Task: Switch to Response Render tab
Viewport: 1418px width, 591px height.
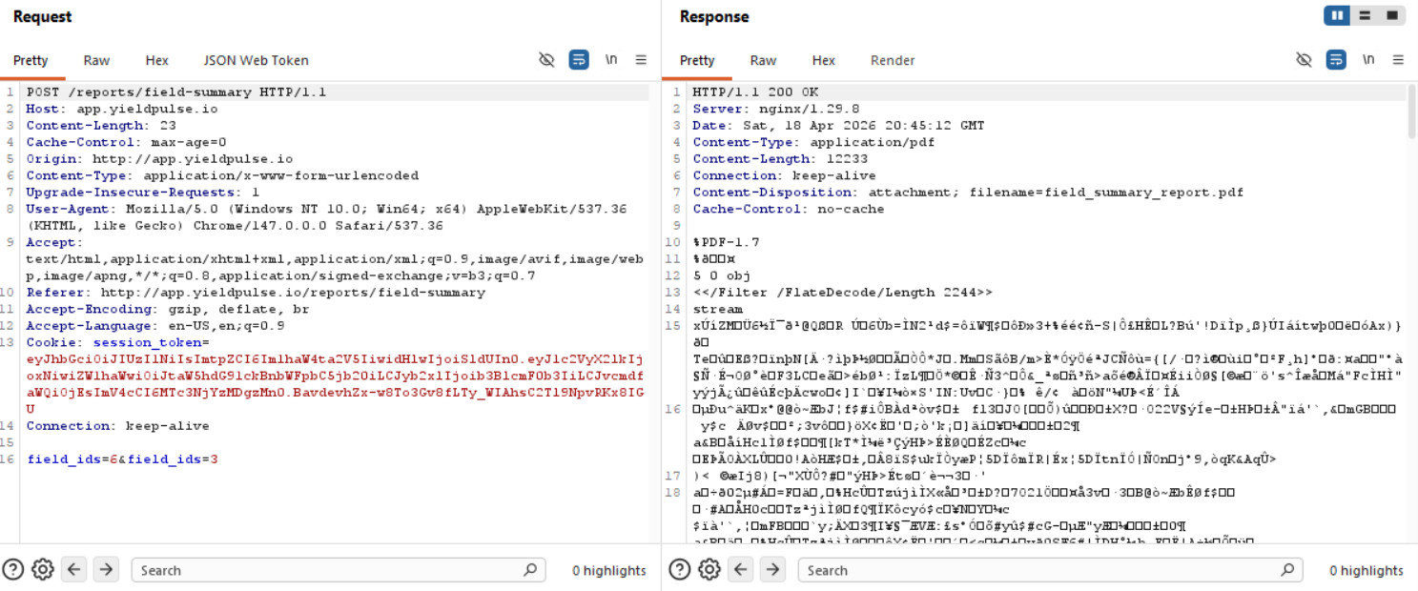Action: tap(892, 60)
